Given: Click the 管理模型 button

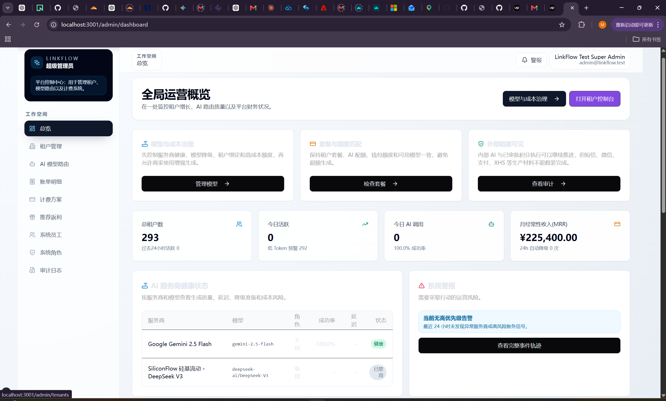Looking at the screenshot, I should 213,184.
